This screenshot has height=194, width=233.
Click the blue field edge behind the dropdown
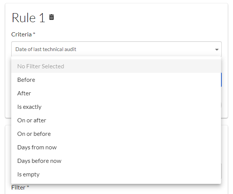221,80
